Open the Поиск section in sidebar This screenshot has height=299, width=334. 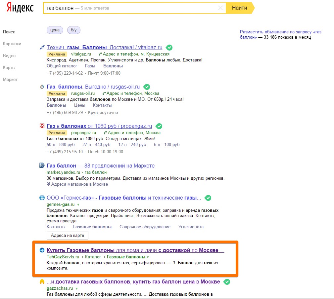(x=9, y=32)
